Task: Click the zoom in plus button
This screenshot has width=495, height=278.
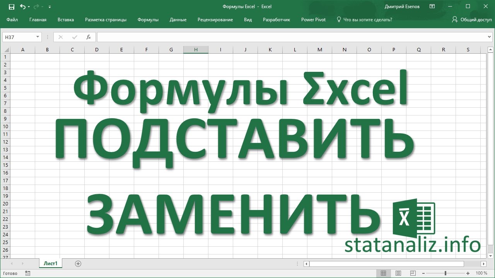Action: coord(468,273)
